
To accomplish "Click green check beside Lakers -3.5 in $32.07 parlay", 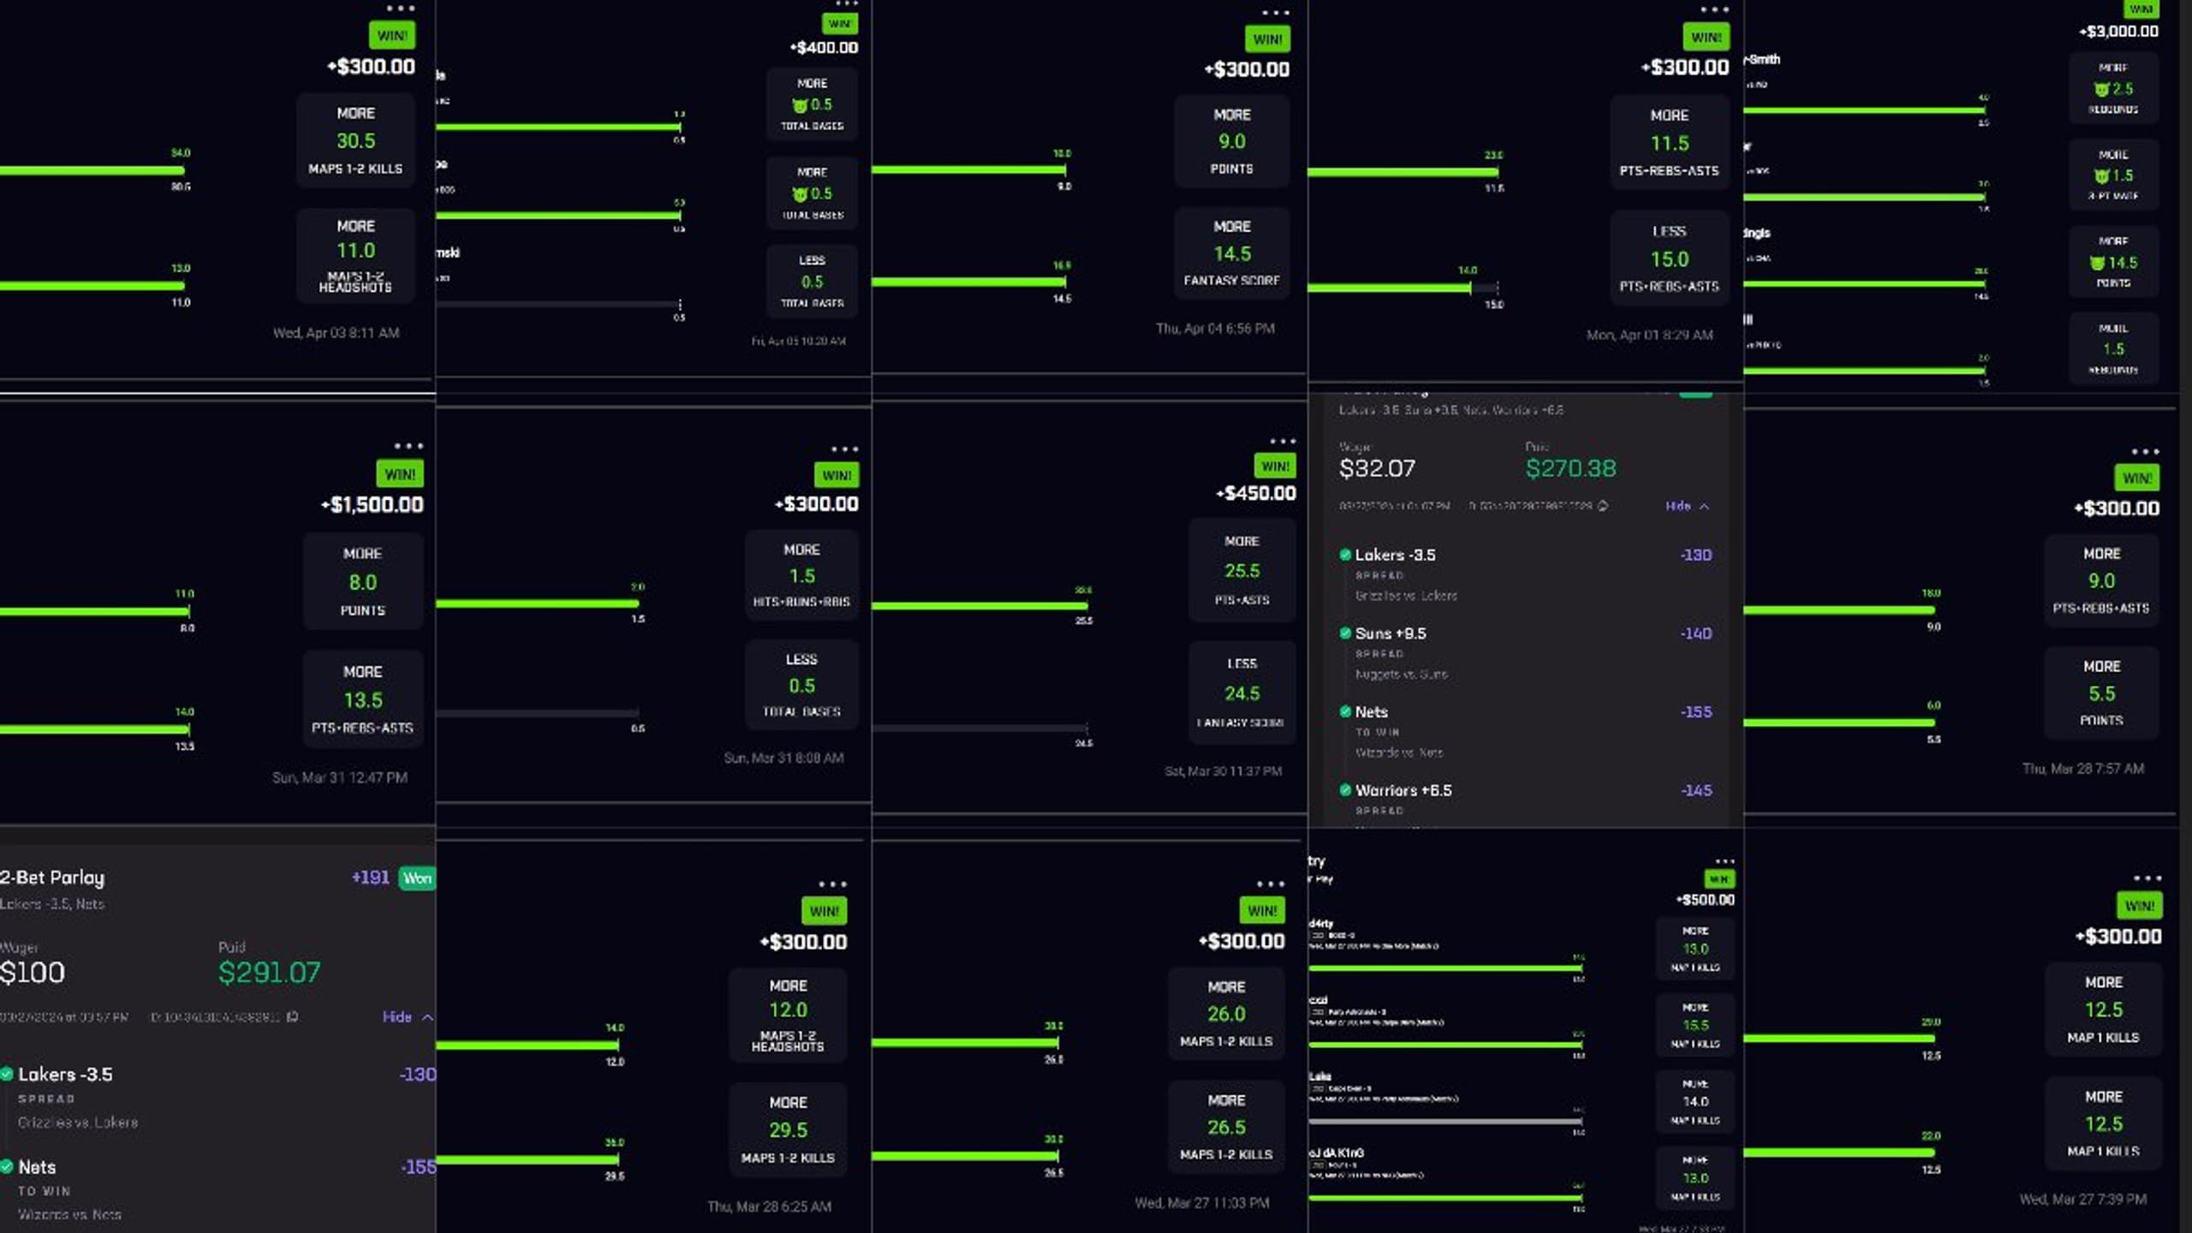I will tap(1345, 555).
